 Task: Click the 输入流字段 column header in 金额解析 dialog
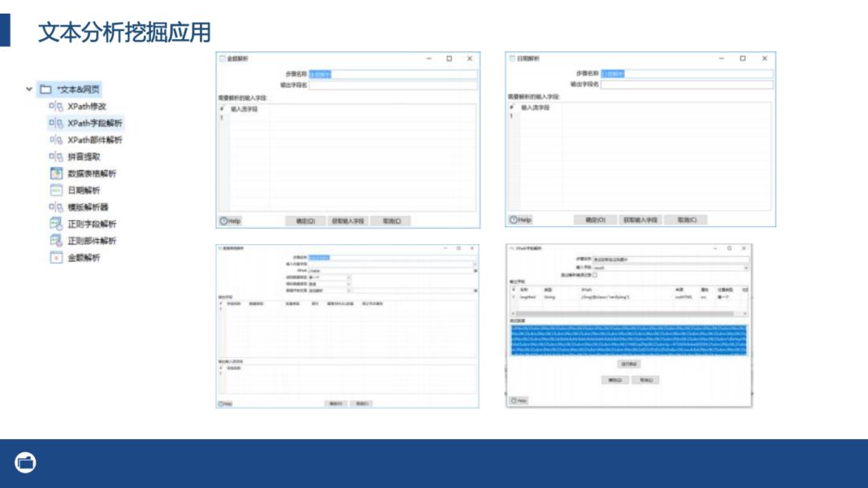pyautogui.click(x=244, y=109)
